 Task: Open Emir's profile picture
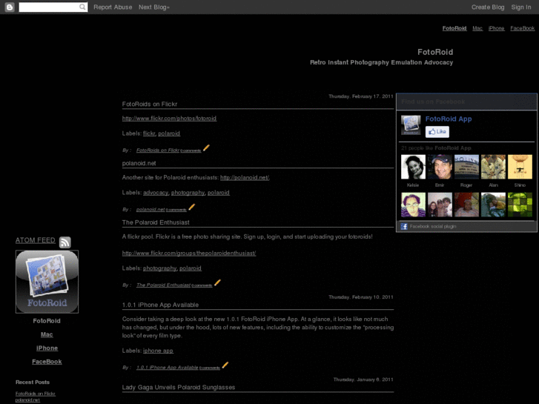440,167
